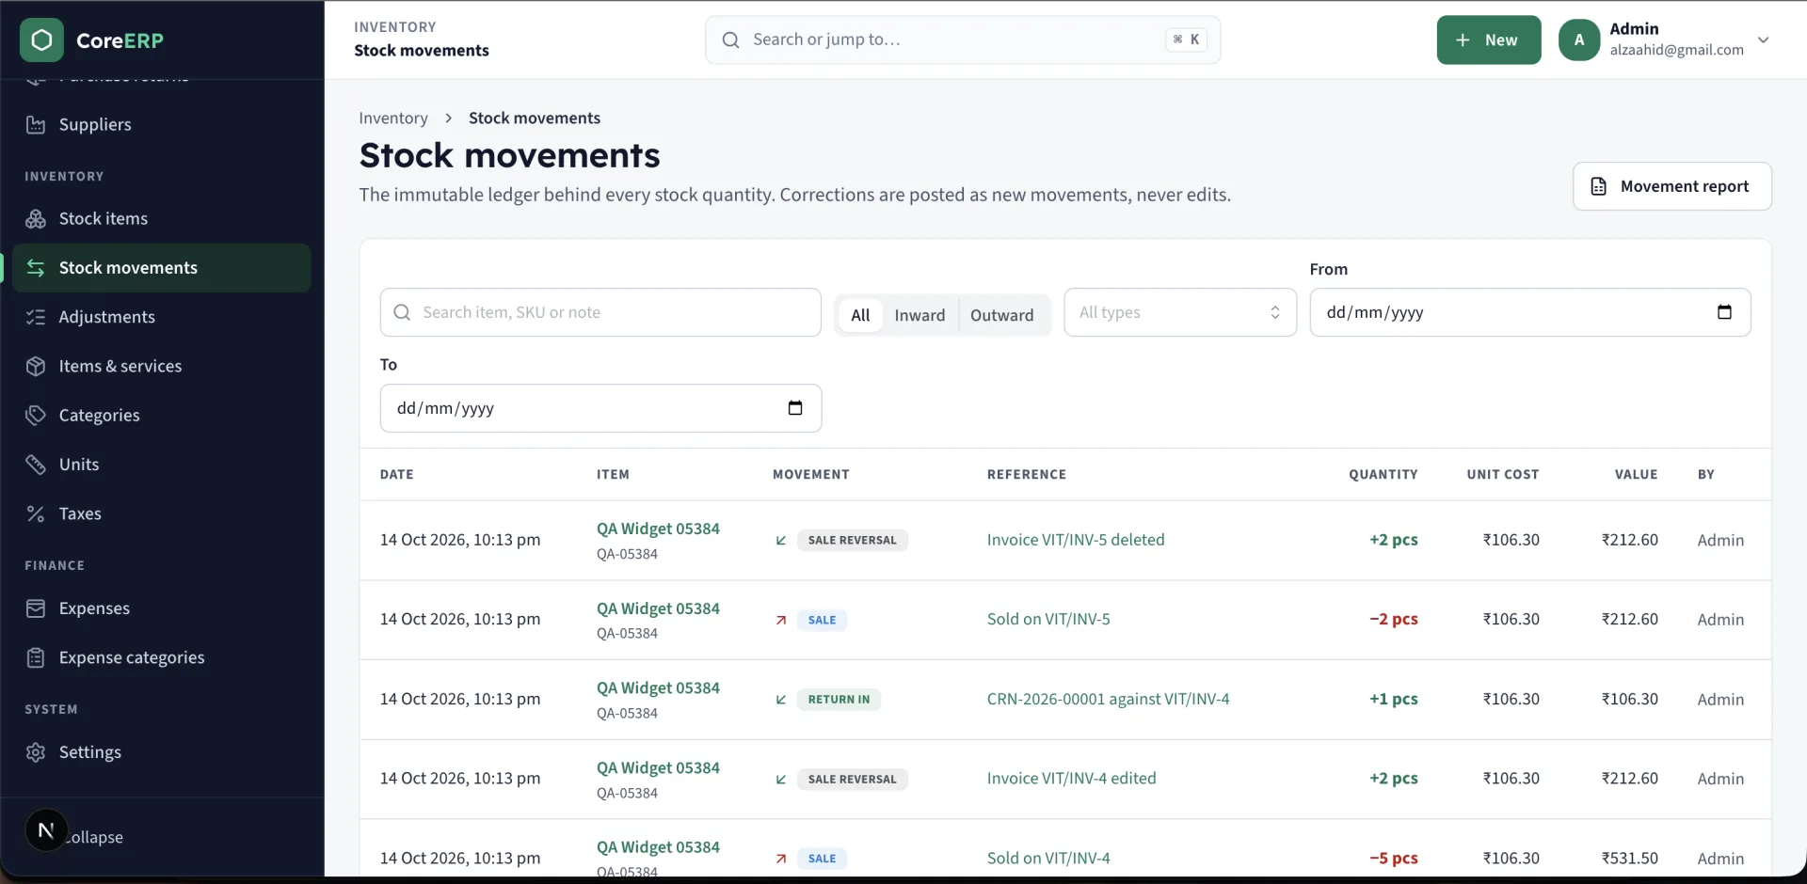
Task: Click the magnifier icon in top search bar
Action: pos(730,39)
